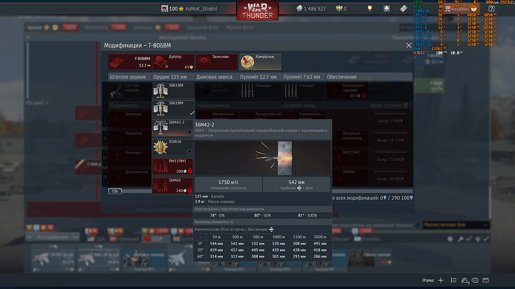Viewport: 515px width, 289px height.
Task: Click the 542 мм penetration value
Action: [x=296, y=182]
